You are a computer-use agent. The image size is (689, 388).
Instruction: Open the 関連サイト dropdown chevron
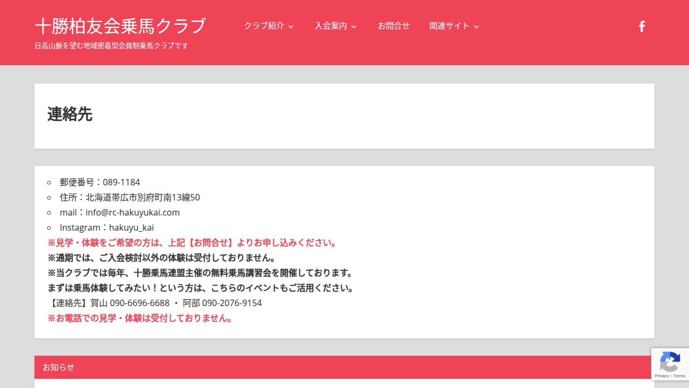coord(476,26)
